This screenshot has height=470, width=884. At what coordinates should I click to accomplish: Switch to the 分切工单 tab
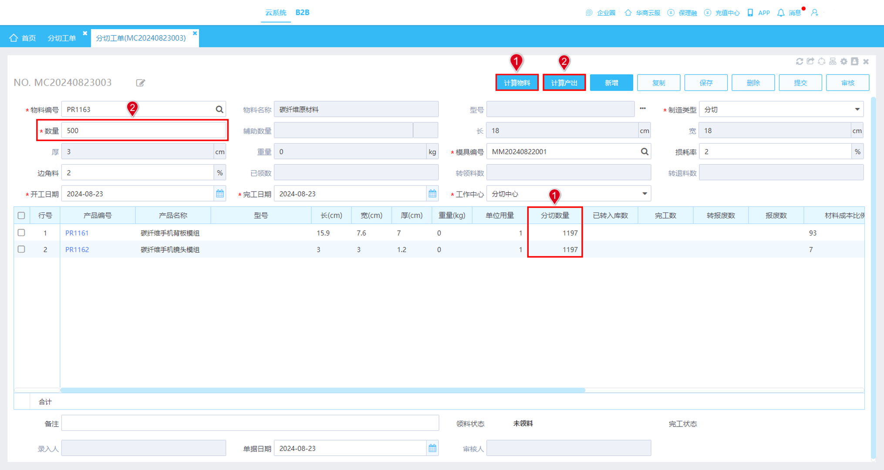click(x=62, y=38)
